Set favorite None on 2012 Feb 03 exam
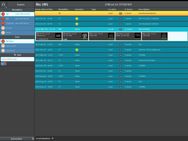The height and width of the screenshot is (141, 188). tap(77, 45)
